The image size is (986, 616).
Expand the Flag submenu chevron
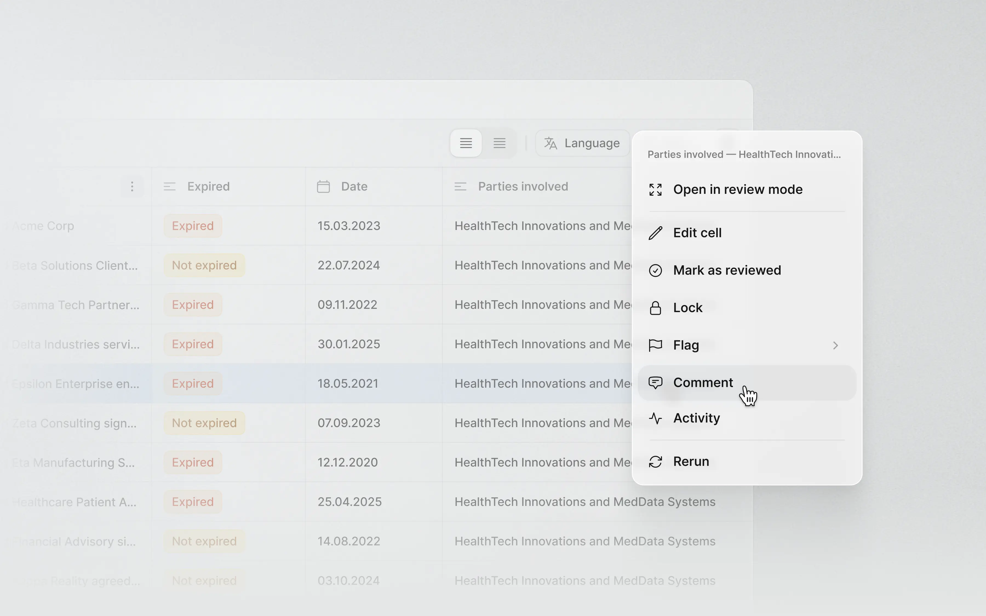tap(835, 346)
